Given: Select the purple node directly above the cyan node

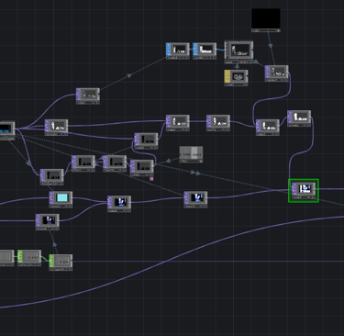Looking at the screenshot, I should click(51, 177).
